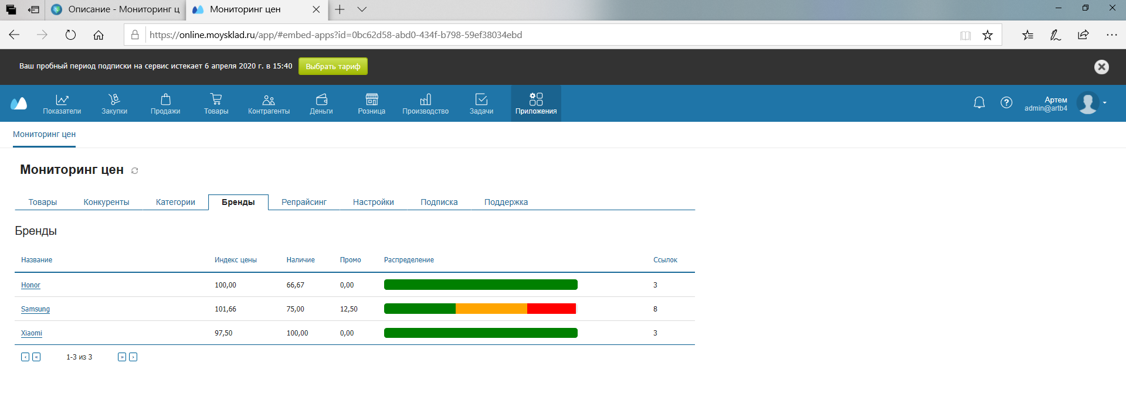Open the Задачи section
The width and height of the screenshot is (1126, 397).
point(481,104)
